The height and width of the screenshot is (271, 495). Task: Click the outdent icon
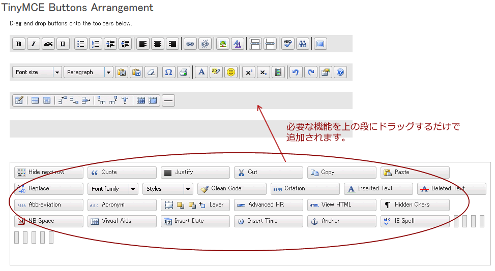(110, 44)
